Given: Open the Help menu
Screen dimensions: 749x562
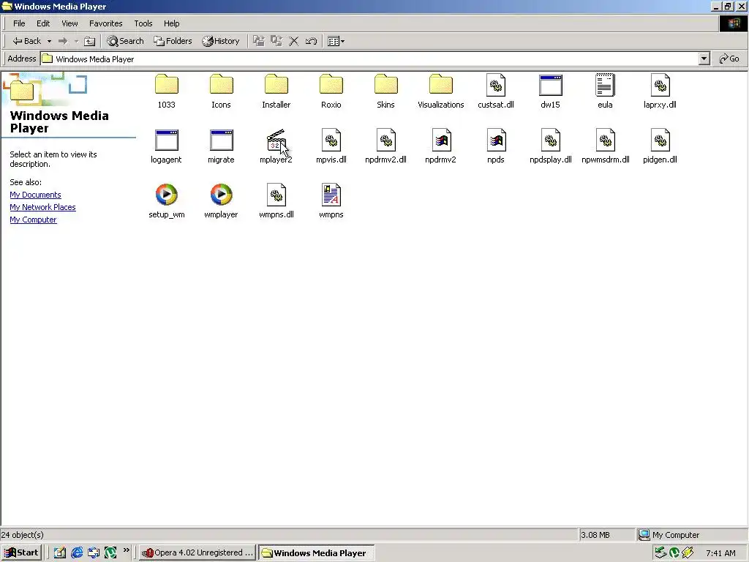Looking at the screenshot, I should (171, 23).
